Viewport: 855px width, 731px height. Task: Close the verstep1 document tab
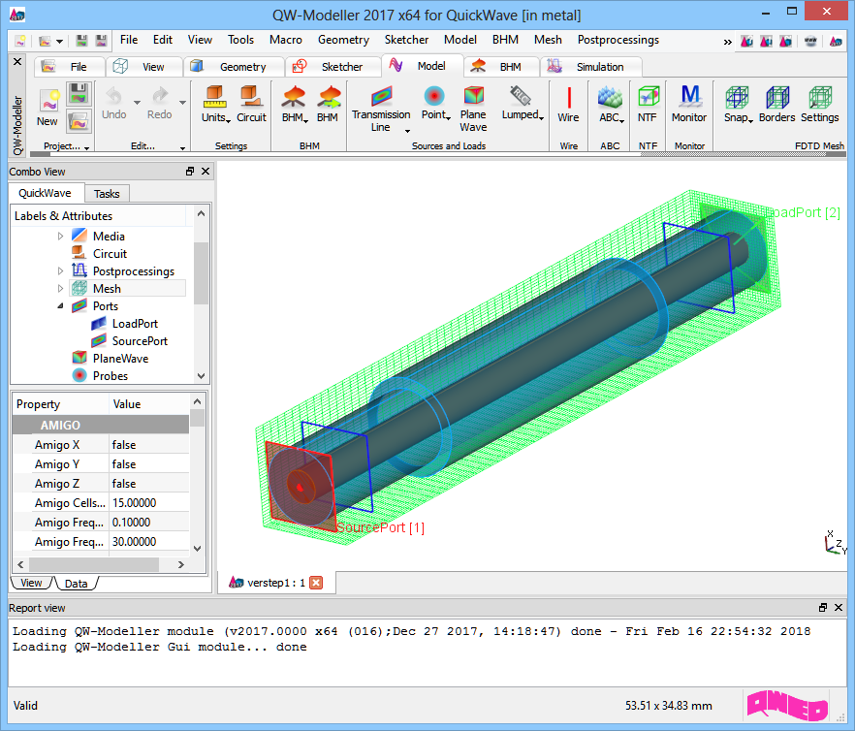(x=315, y=583)
